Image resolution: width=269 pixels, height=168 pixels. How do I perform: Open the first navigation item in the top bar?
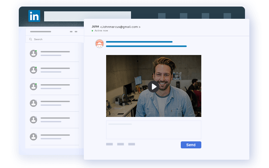pyautogui.click(x=162, y=16)
